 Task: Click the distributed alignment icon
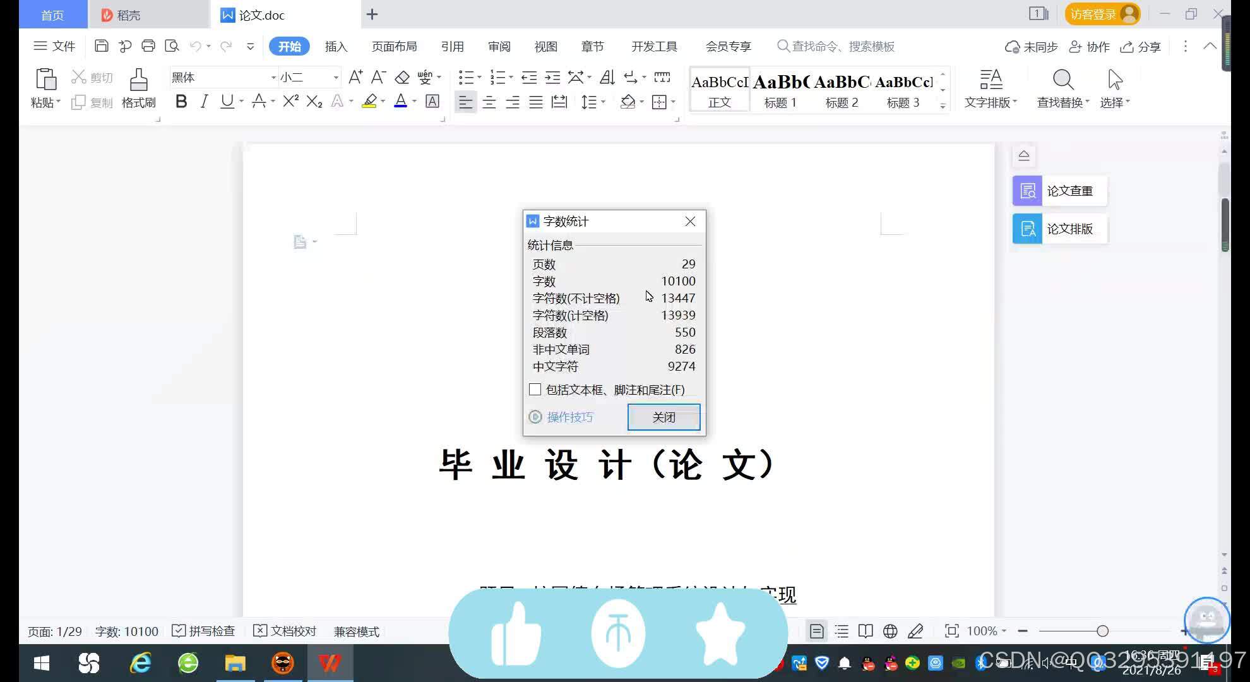pyautogui.click(x=559, y=102)
